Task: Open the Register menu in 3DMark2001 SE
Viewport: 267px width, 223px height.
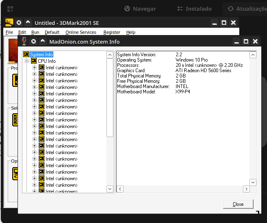Action: tap(112, 32)
